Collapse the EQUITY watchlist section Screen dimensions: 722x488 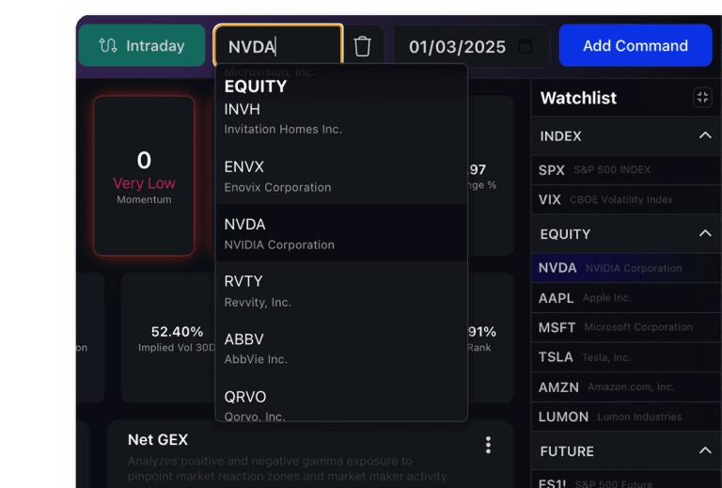pos(705,233)
